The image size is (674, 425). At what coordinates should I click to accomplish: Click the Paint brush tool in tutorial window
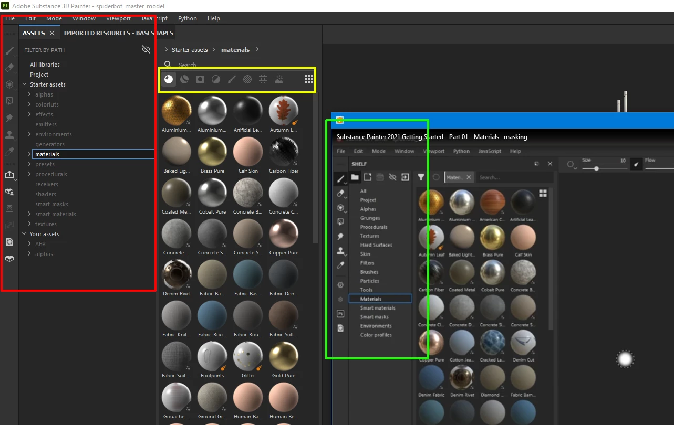340,179
